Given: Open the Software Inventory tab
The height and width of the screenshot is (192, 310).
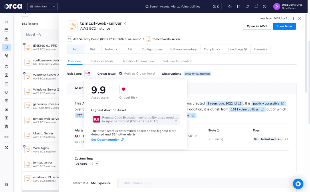Looking at the screenshot, I should click(x=183, y=49).
